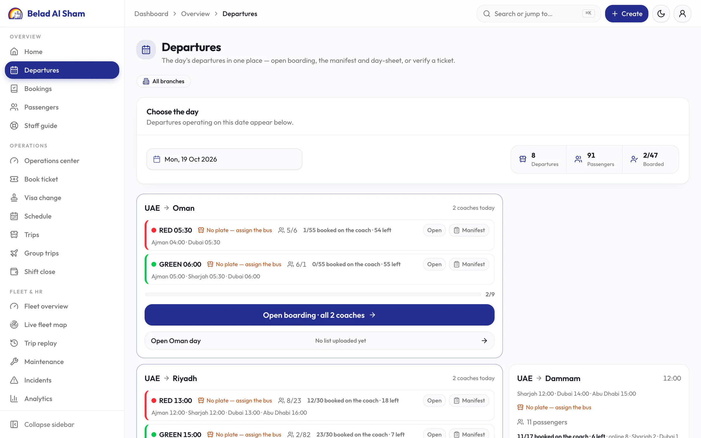Click the Incidents warning triangle icon

point(14,380)
